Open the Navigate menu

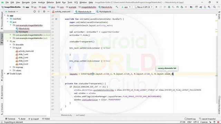(26, 2)
